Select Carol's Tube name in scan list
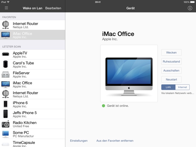196x147 pixels. click(x=23, y=63)
